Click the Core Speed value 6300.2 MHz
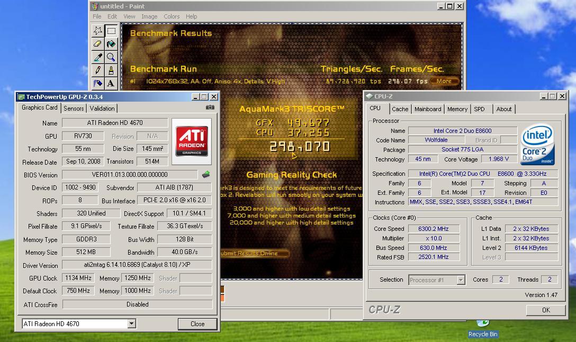Viewport: 576px width, 342px height. (x=434, y=229)
